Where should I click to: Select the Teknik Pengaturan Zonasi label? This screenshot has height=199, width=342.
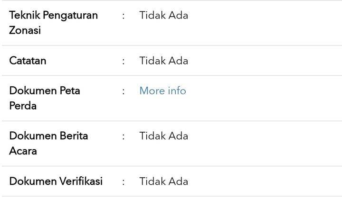[53, 23]
